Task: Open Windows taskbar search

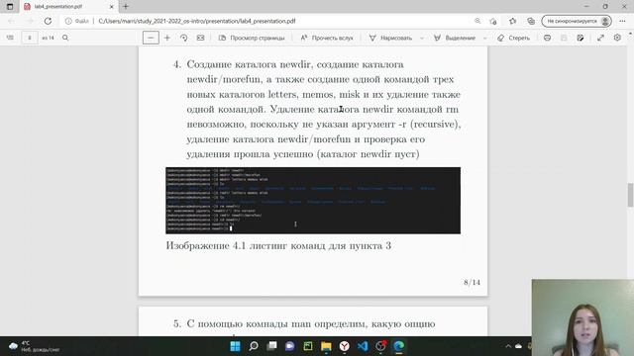Action: (x=254, y=346)
